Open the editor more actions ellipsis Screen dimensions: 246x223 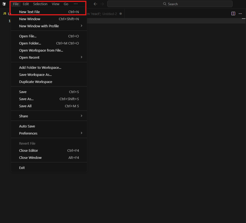240,14
